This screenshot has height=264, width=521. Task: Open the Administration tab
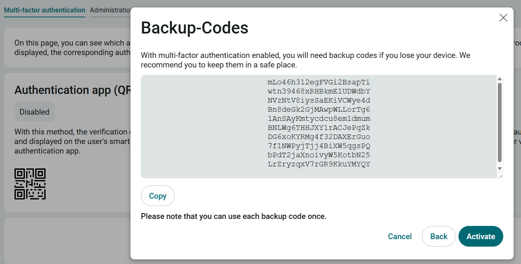pos(110,10)
